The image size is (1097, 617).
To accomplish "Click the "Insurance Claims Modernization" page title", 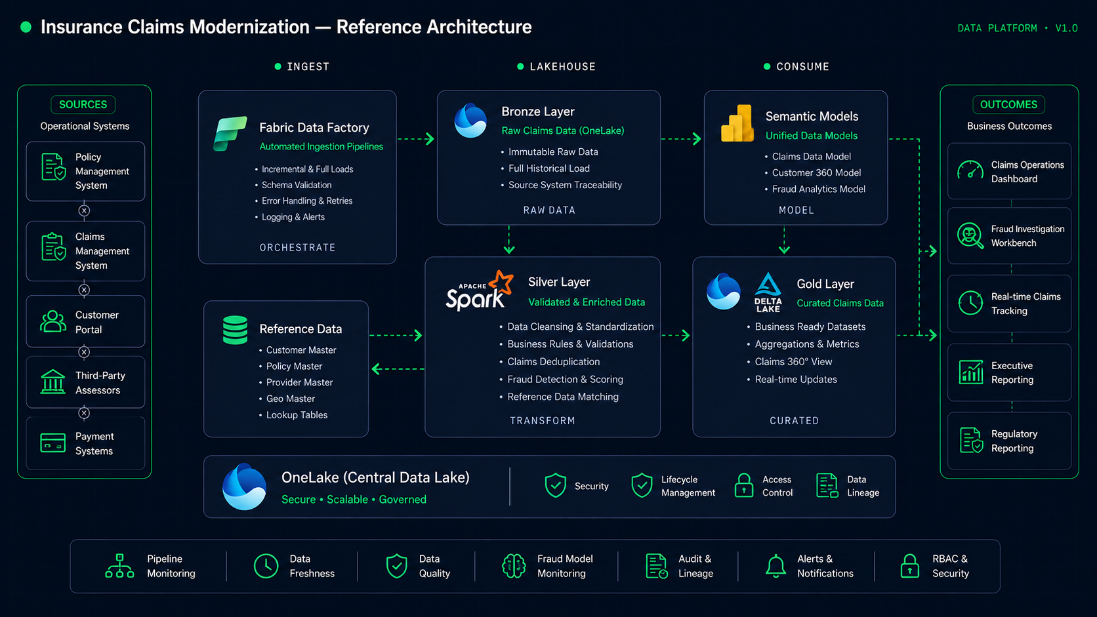I will point(175,27).
